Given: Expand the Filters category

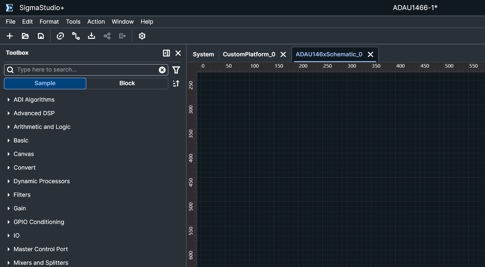Looking at the screenshot, I should tap(9, 195).
